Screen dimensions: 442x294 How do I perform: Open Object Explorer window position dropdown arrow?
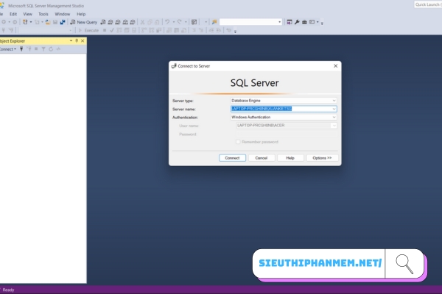[x=71, y=41]
